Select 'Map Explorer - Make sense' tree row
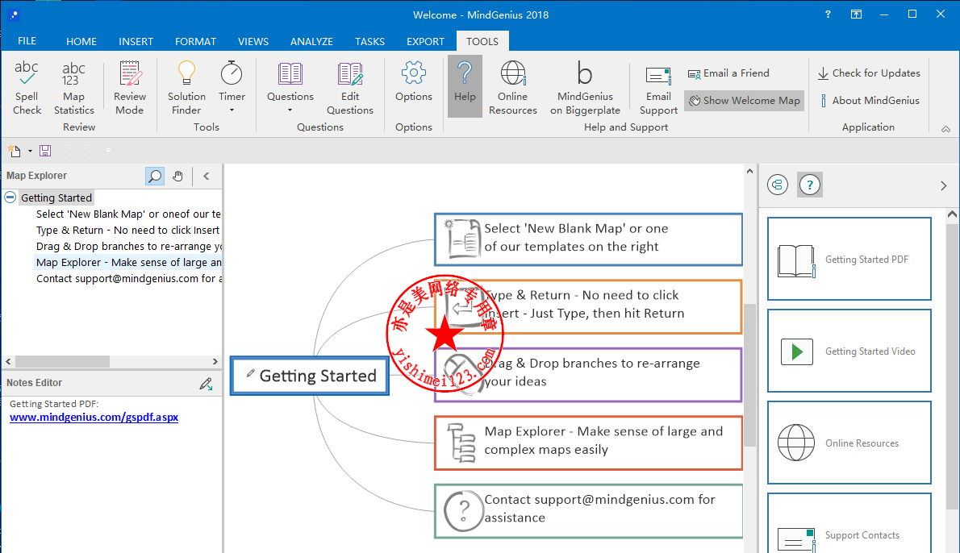The height and width of the screenshot is (553, 960). [128, 263]
